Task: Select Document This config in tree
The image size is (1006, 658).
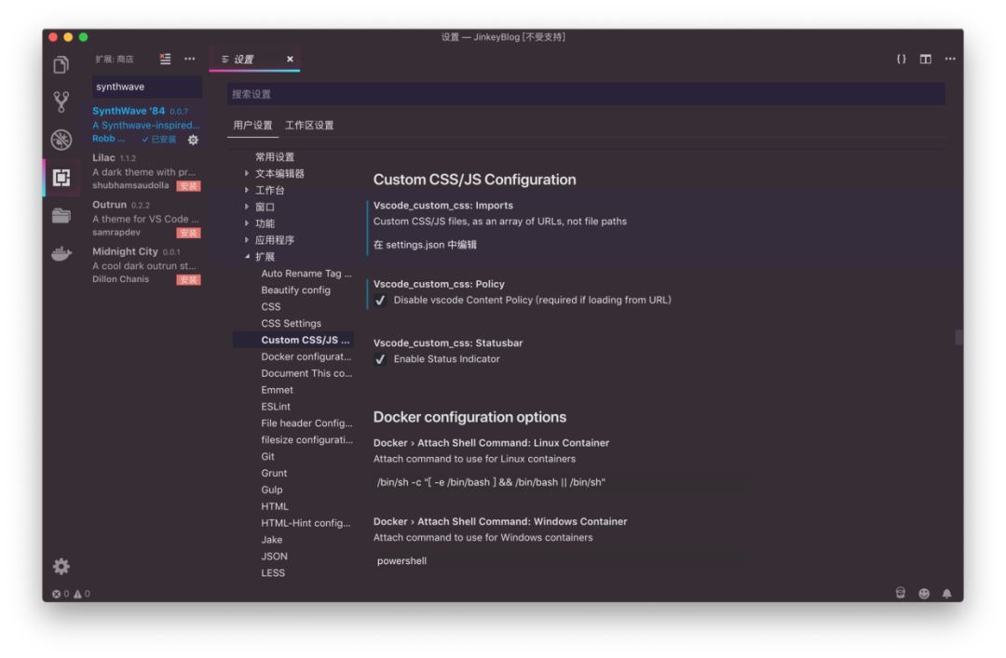Action: pos(306,374)
